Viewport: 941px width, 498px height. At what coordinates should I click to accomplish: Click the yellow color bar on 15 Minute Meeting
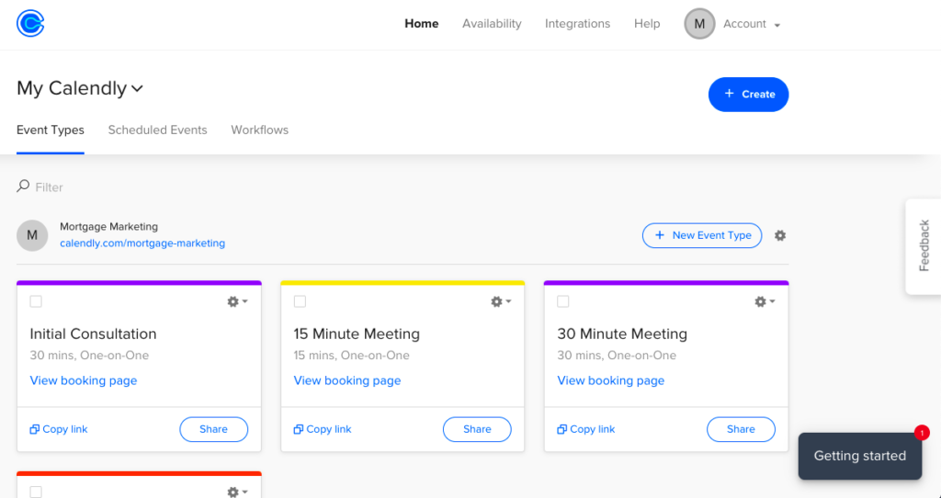tap(402, 283)
